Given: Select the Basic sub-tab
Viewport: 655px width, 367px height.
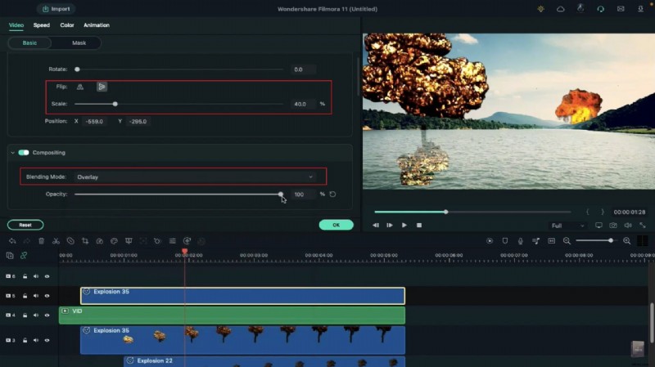Looking at the screenshot, I should (29, 43).
